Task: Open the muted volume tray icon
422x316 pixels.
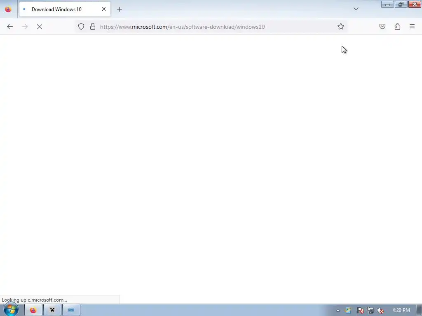Action: [380, 310]
